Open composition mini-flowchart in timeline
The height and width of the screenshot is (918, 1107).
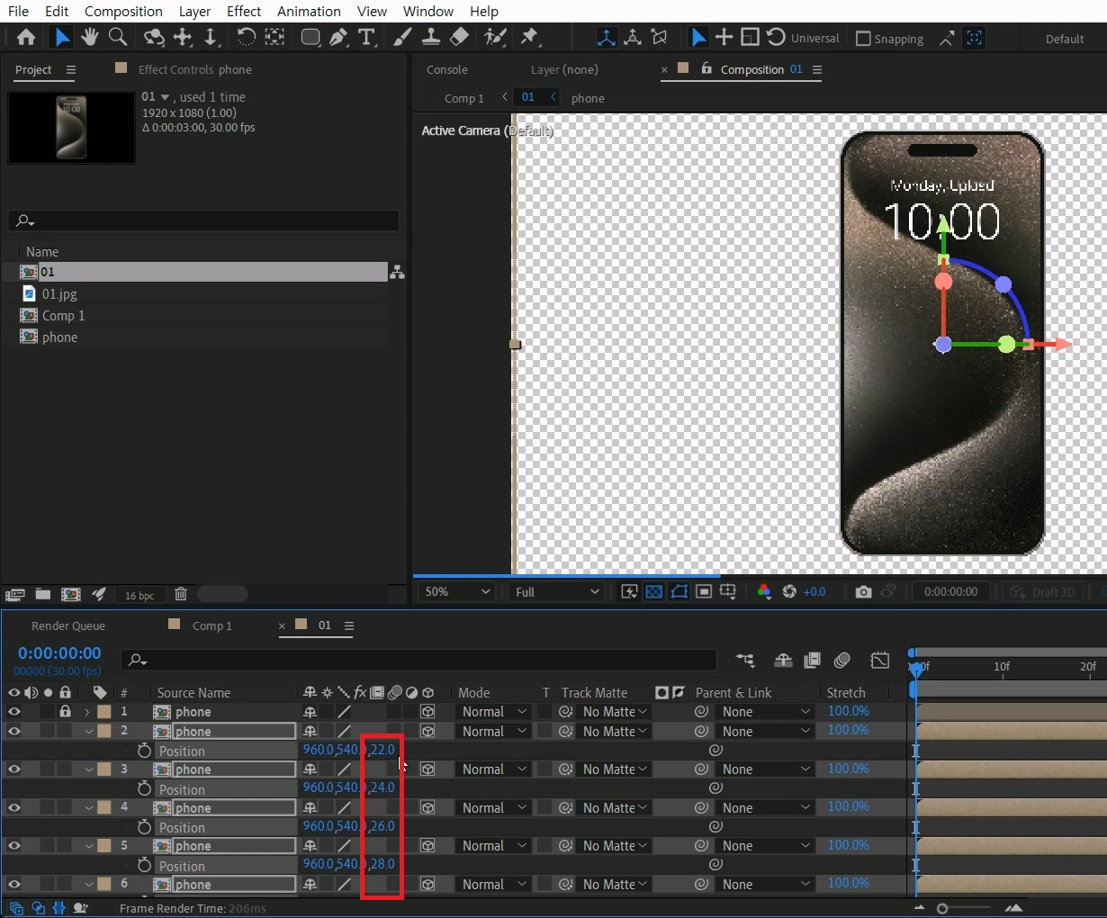(745, 661)
